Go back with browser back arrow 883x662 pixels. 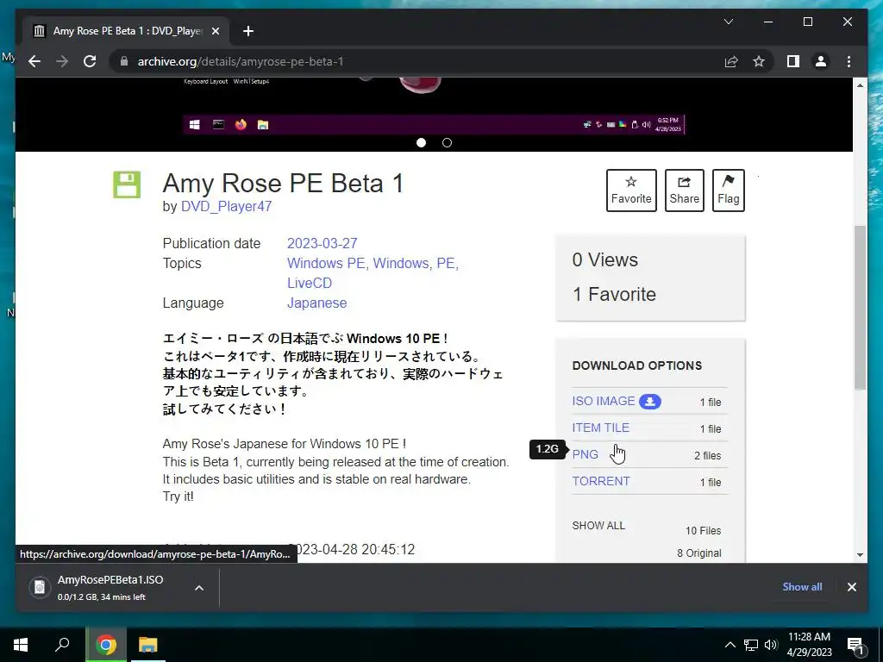click(34, 61)
